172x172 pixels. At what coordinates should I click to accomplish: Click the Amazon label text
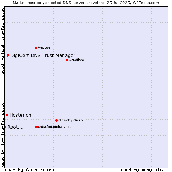point(44,48)
